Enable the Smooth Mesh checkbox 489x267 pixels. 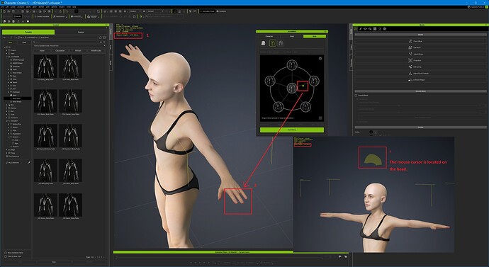[356, 96]
